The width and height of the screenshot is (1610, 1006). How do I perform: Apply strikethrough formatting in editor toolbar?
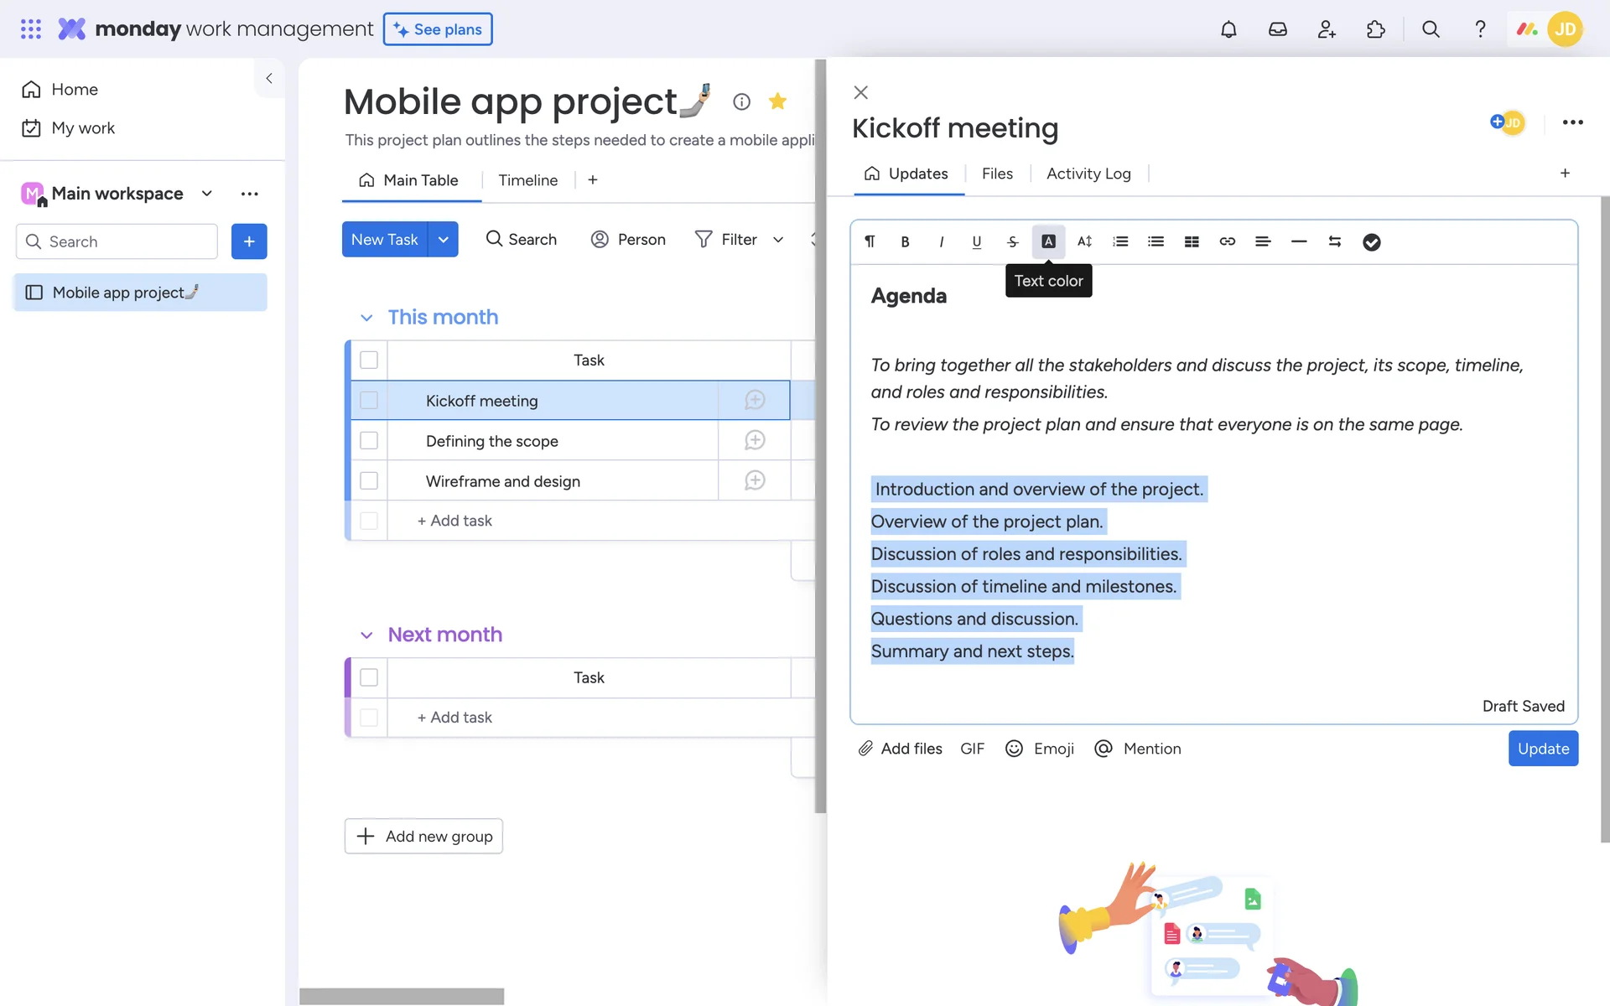click(x=1012, y=241)
